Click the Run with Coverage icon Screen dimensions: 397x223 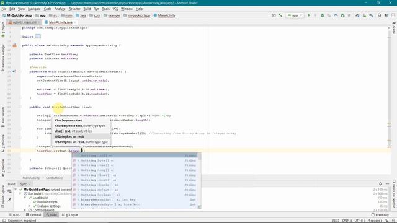pyautogui.click(x=329, y=15)
